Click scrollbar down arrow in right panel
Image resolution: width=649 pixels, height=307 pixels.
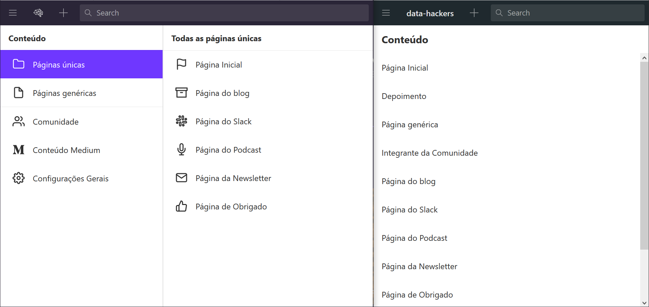[x=644, y=303]
